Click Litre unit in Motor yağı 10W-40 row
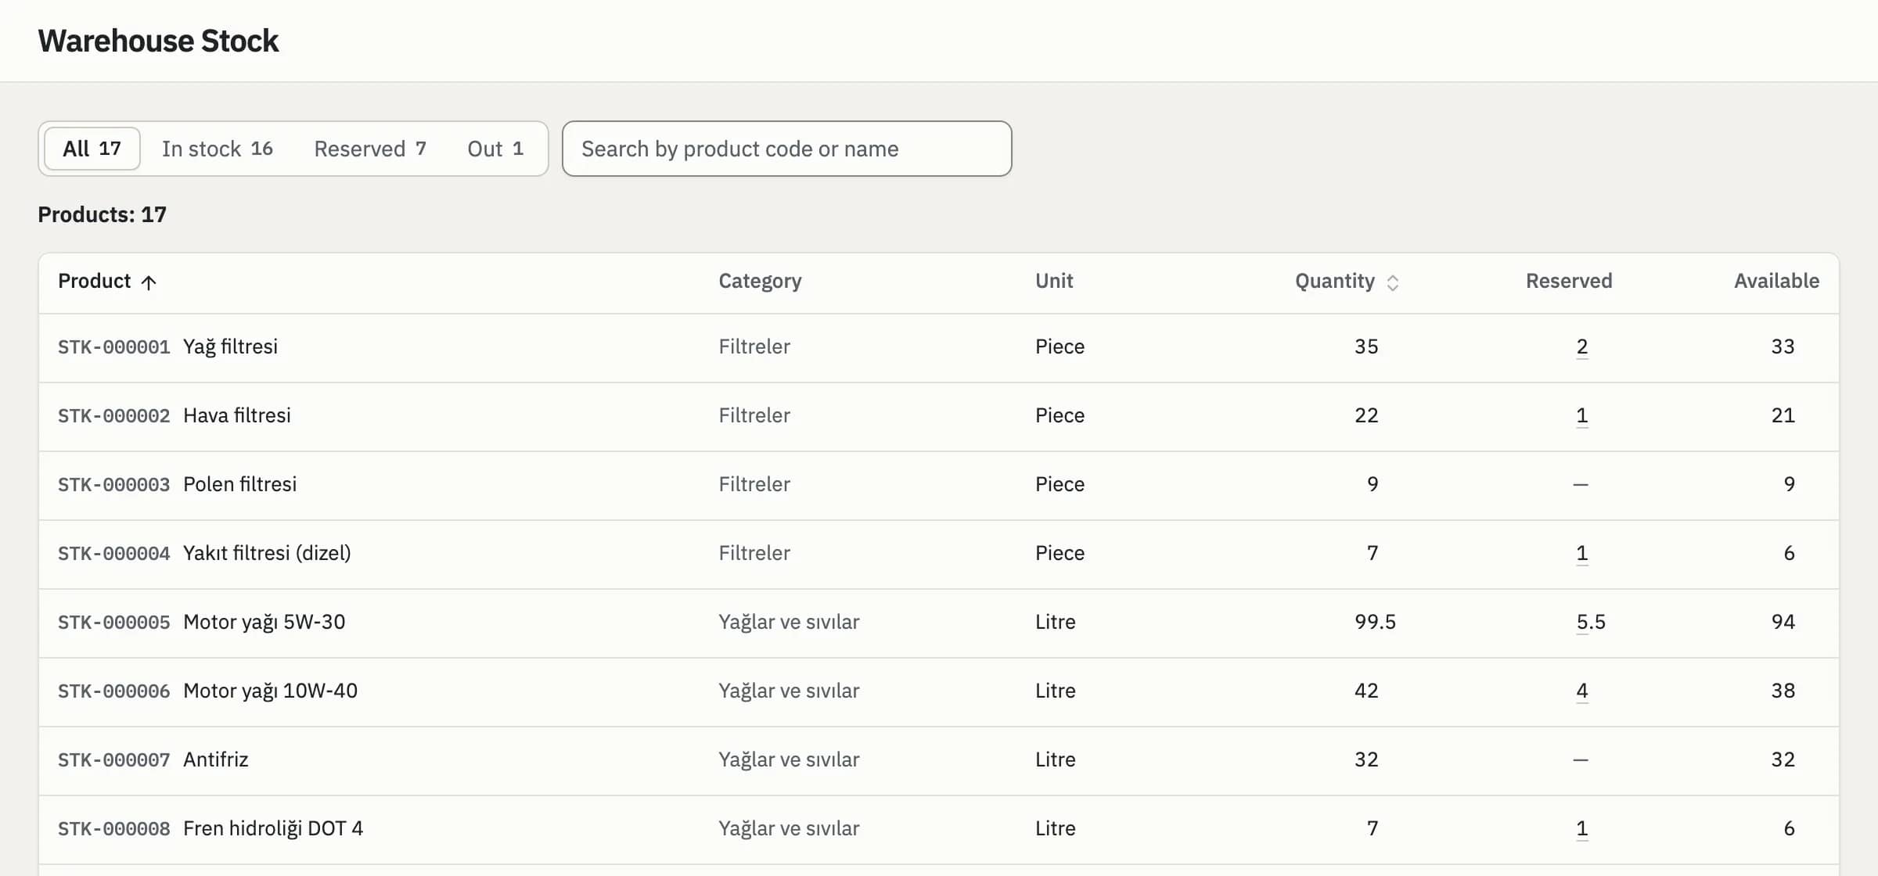This screenshot has height=876, width=1878. pyautogui.click(x=1055, y=691)
